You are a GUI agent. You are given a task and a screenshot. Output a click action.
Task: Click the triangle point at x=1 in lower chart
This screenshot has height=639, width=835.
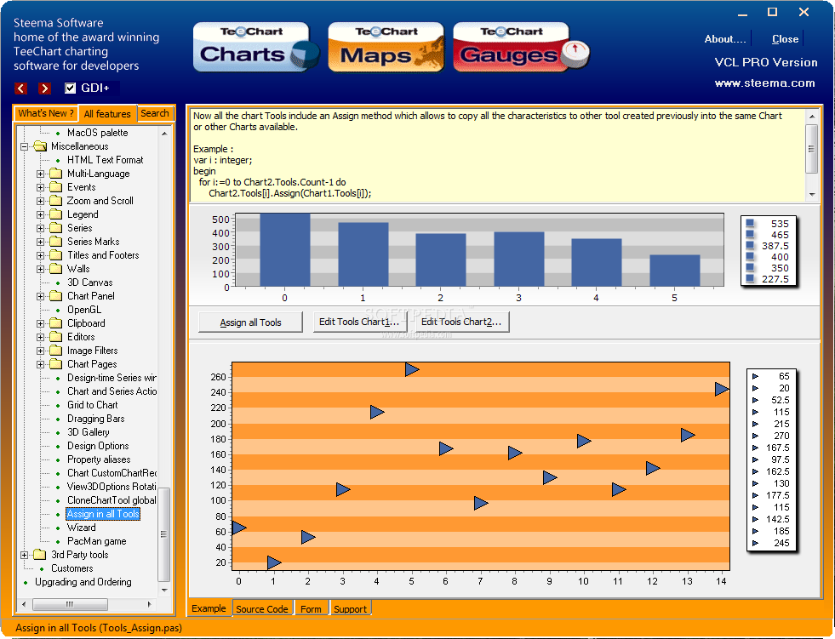click(274, 562)
